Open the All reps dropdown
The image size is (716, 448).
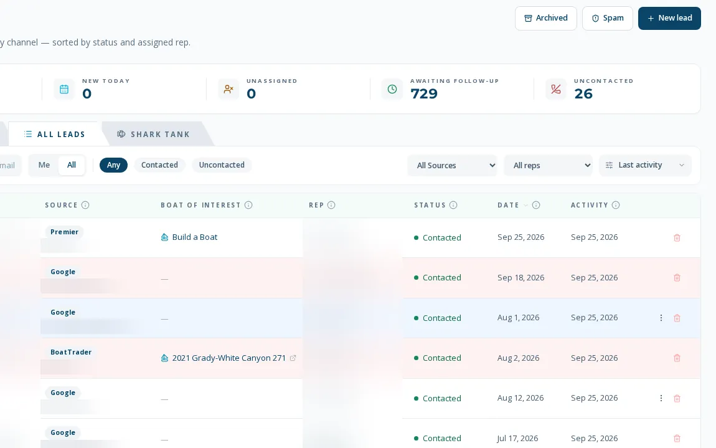pyautogui.click(x=549, y=166)
